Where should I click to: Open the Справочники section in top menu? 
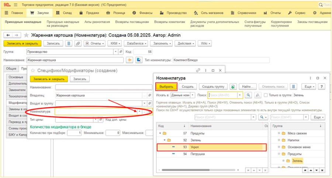[243, 13]
